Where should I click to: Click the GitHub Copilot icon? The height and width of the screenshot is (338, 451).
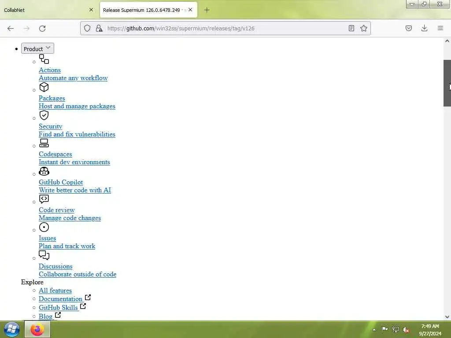tap(44, 171)
